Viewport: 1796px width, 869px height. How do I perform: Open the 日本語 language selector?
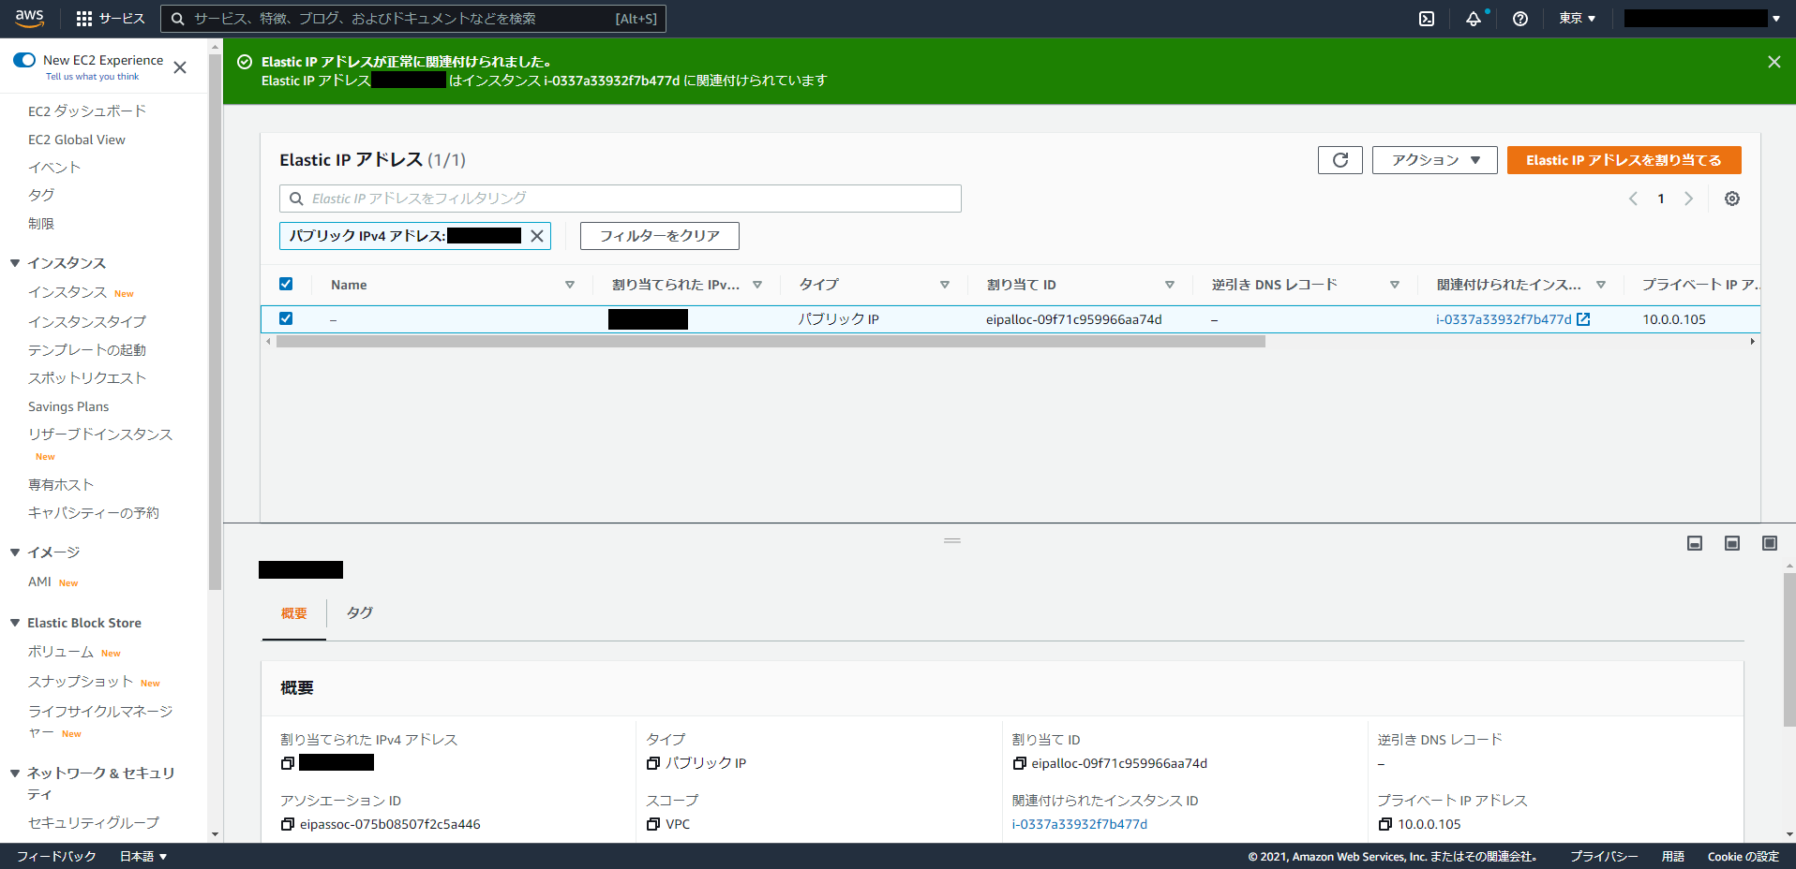(143, 856)
